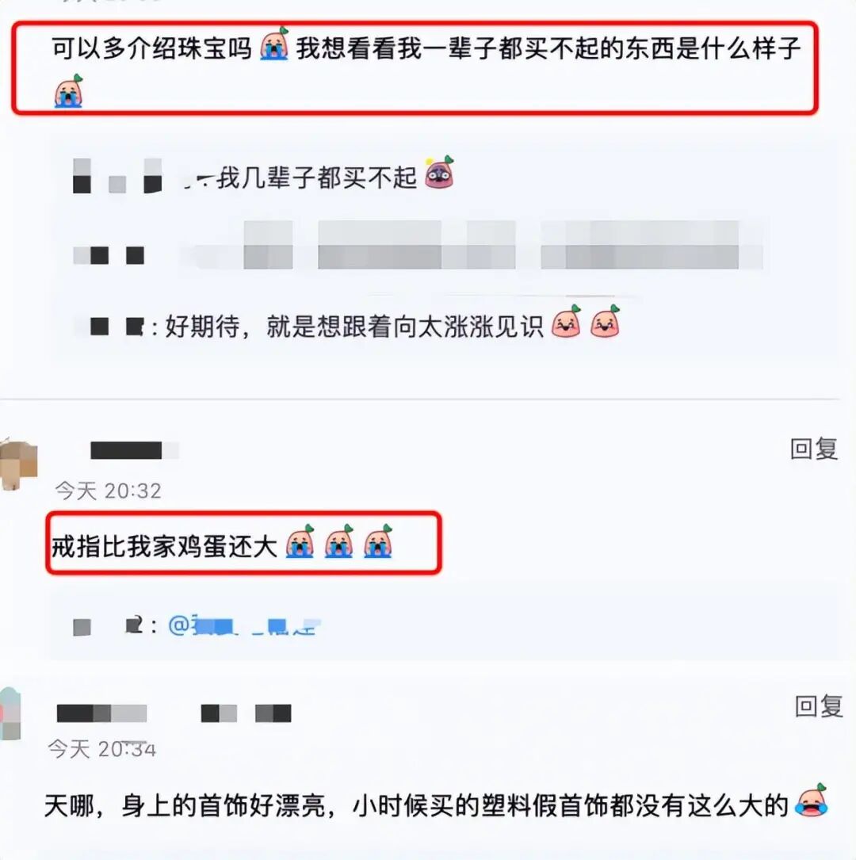The image size is (856, 860).
Task: Open the redacted username above 今天 20:32
Action: [135, 450]
